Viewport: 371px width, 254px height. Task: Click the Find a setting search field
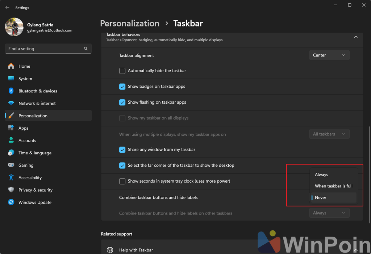[43, 49]
